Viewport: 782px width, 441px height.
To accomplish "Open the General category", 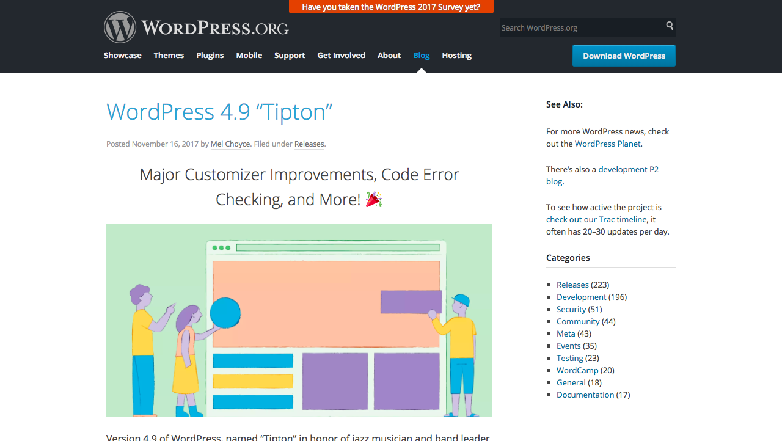I will [x=571, y=383].
